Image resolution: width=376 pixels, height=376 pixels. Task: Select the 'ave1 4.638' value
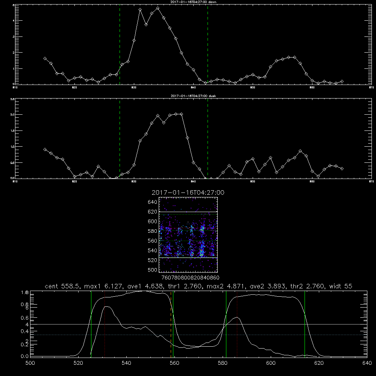pos(145,286)
